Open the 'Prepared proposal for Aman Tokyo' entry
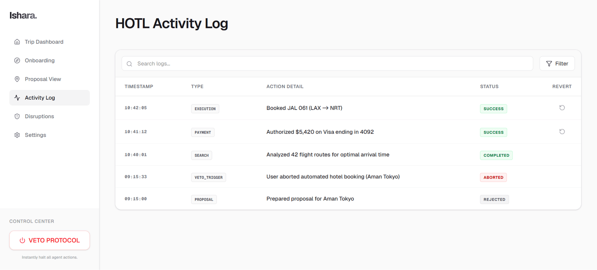The height and width of the screenshot is (270, 597). point(348,199)
